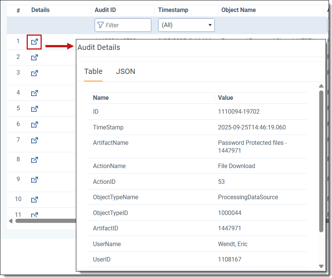Viewport: 332px width, 278px height.
Task: Click the Audit Details vertical scrollbar thumb
Action: (321, 161)
